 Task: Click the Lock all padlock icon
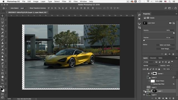click(x=159, y=69)
